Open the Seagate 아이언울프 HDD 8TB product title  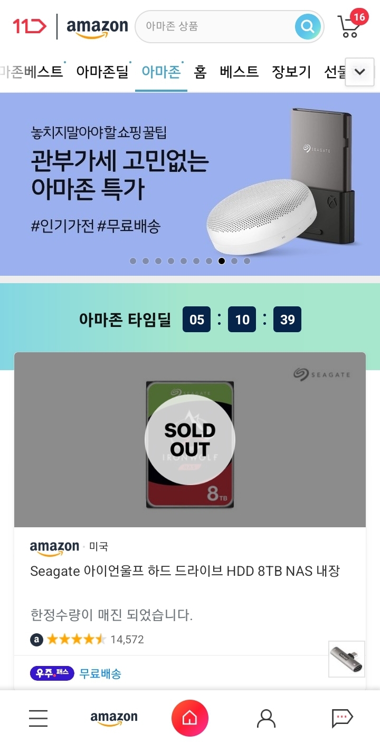(185, 571)
